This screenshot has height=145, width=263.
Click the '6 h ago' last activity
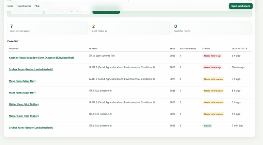[x=236, y=56]
